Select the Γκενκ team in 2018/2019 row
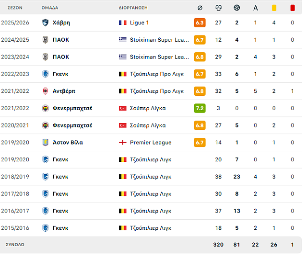Screen dimensions: 307x259 (x=60, y=177)
